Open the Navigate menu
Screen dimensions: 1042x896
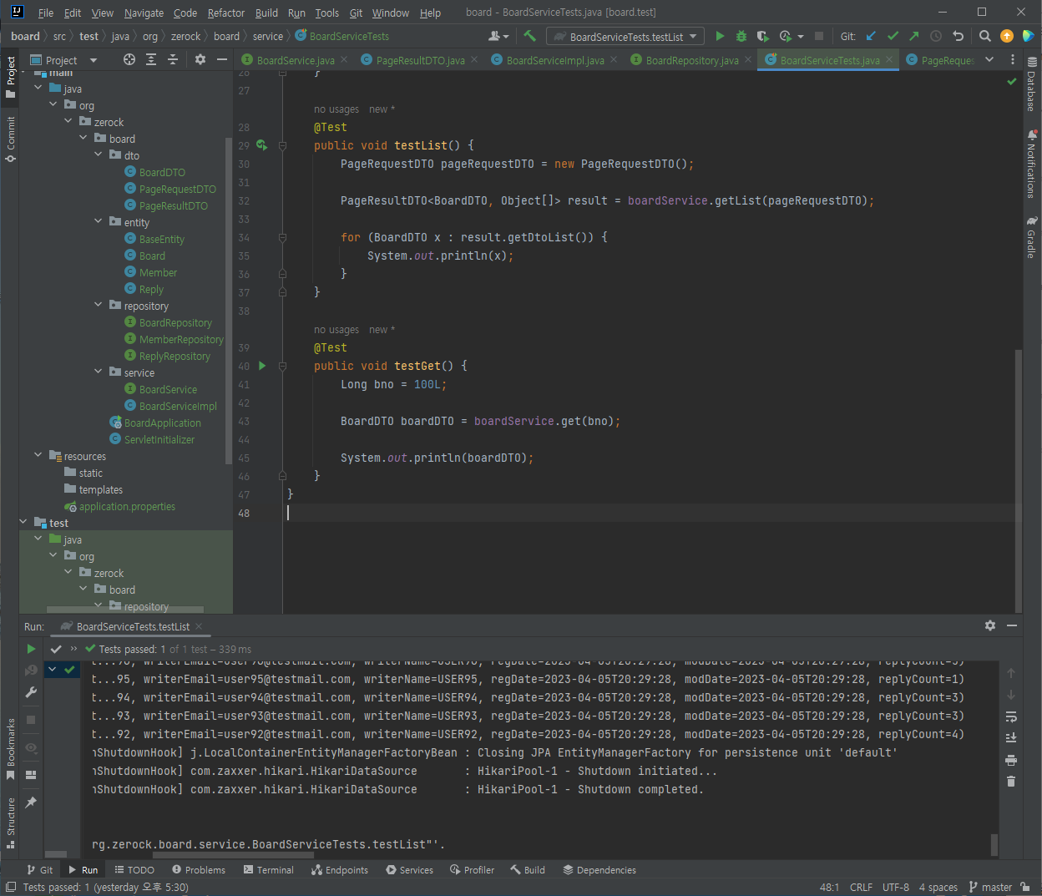tap(144, 13)
